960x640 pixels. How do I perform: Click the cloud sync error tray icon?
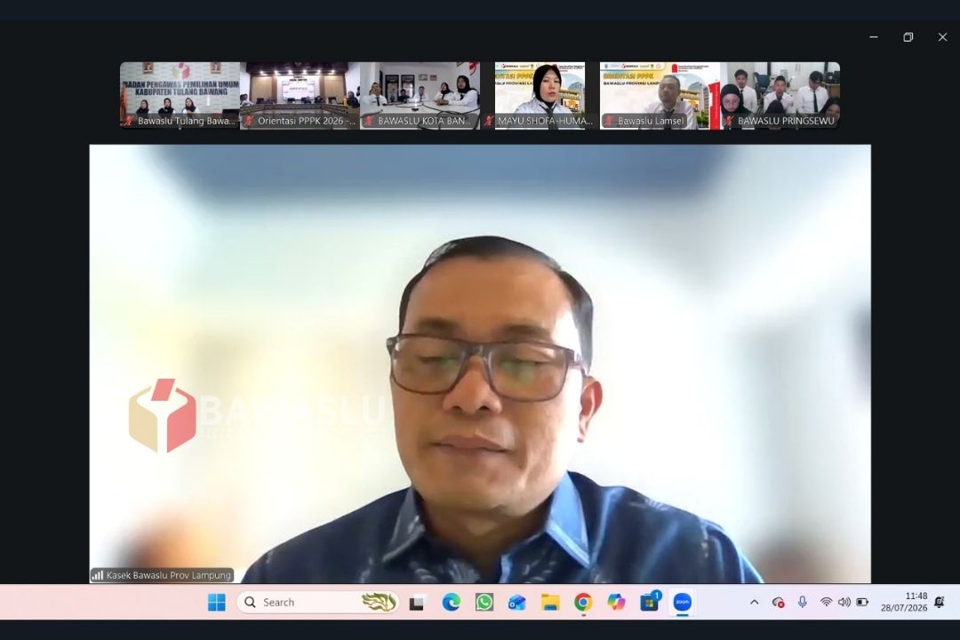(x=778, y=603)
